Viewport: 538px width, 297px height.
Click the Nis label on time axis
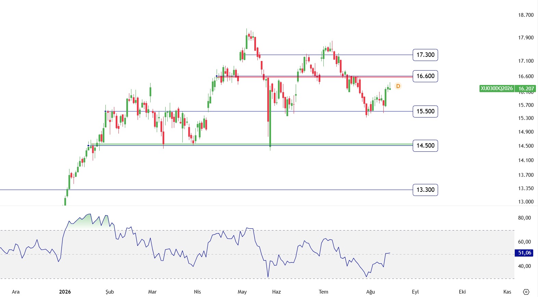[x=197, y=292]
